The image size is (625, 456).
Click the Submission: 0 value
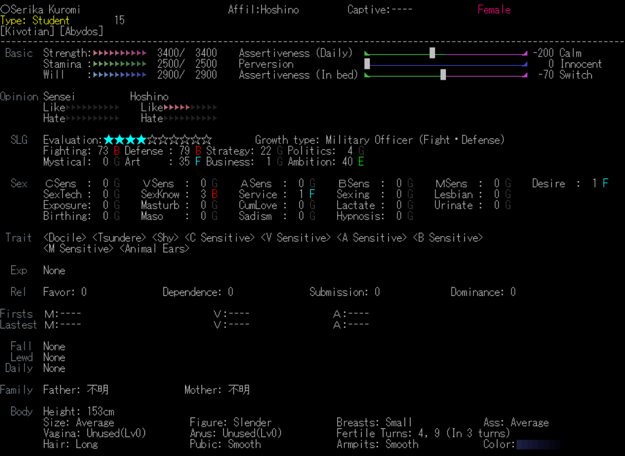(x=344, y=292)
